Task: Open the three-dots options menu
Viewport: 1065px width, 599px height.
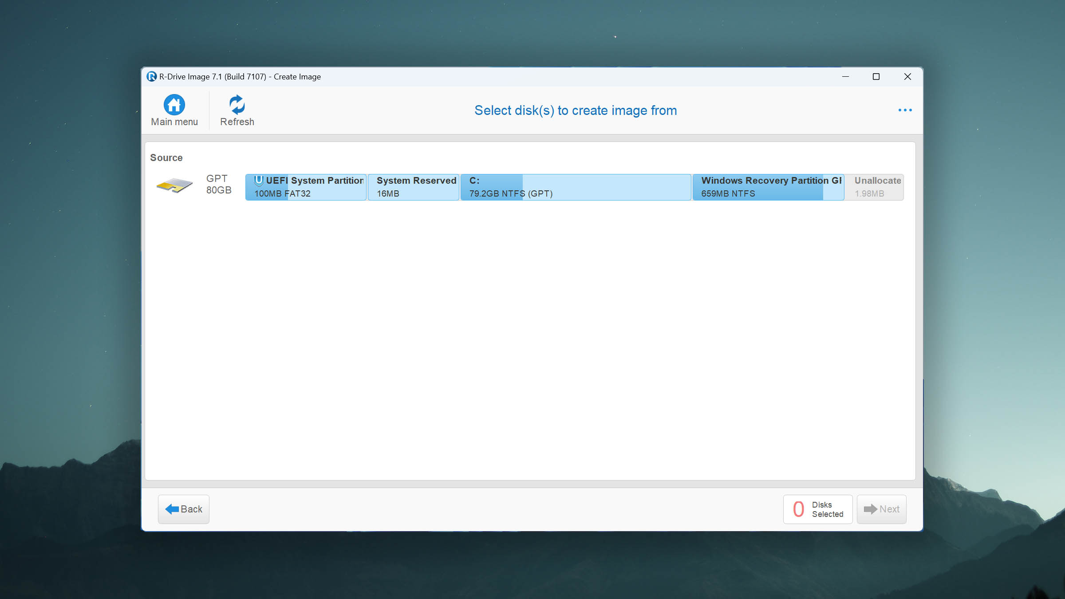Action: click(905, 110)
